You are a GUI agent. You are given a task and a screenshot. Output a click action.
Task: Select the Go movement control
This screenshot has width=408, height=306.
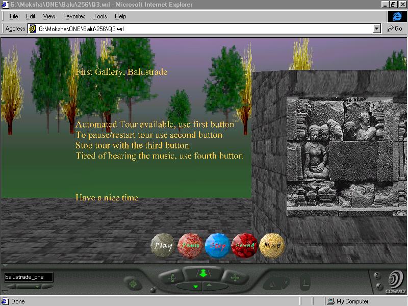pyautogui.click(x=203, y=274)
